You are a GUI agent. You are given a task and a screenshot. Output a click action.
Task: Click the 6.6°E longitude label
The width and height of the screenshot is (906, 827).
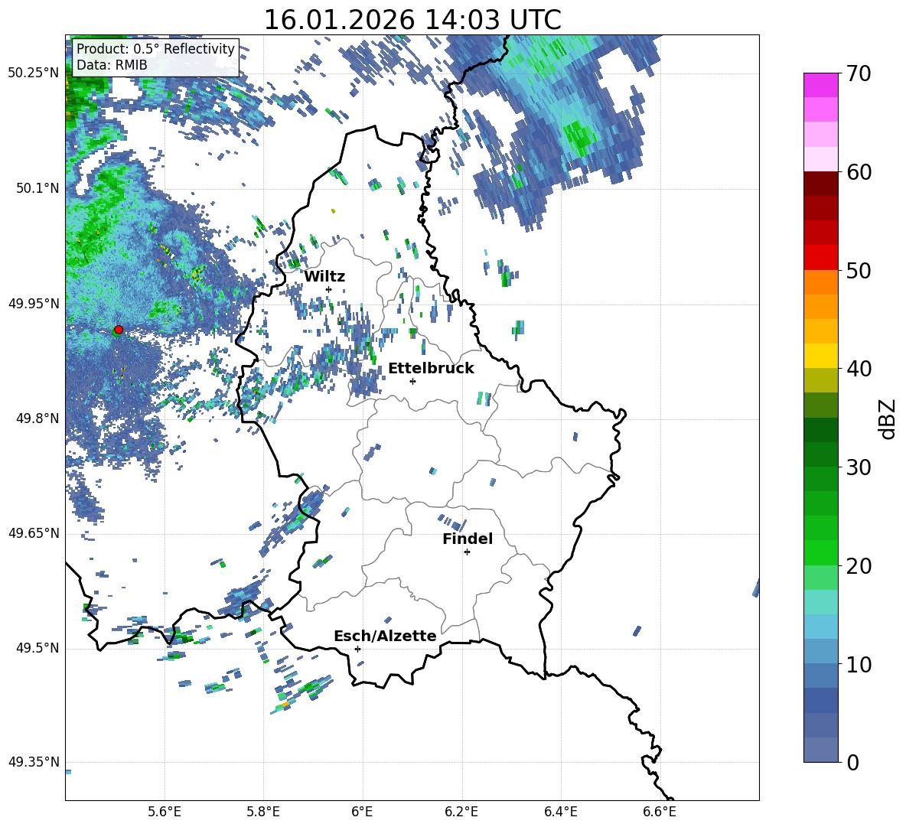[660, 812]
